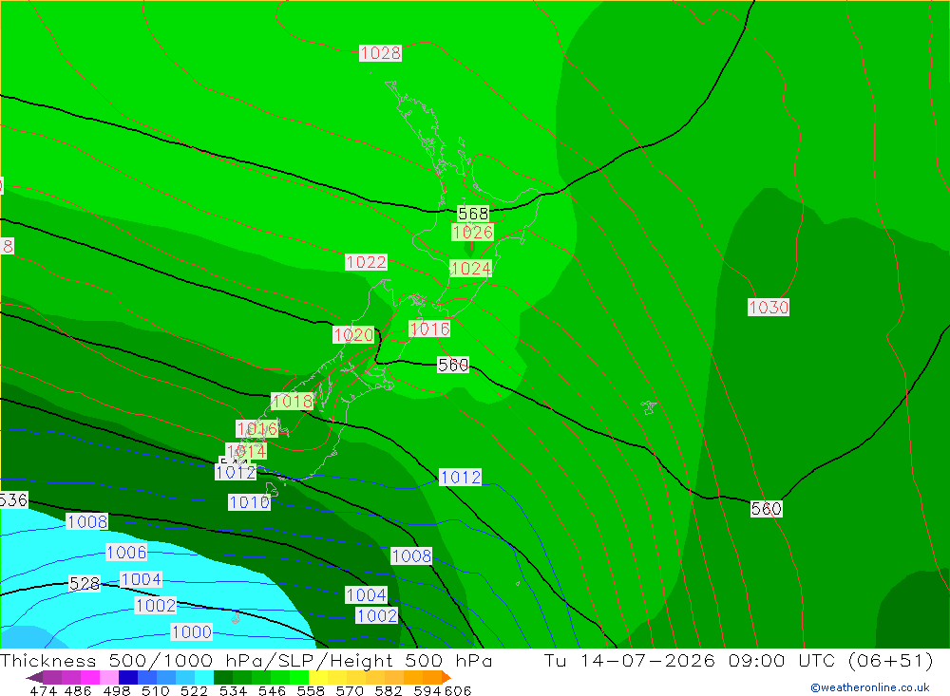950x696 pixels.
Task: Click the orange arrow ending the legend
Action: [x=447, y=677]
